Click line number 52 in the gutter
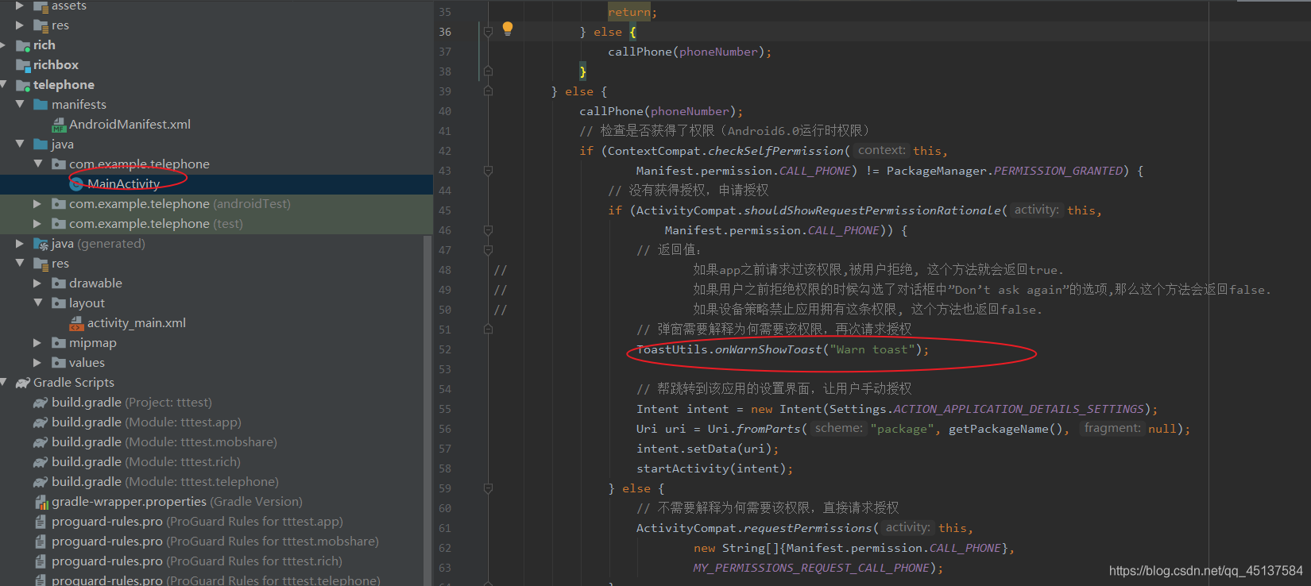 pos(444,349)
